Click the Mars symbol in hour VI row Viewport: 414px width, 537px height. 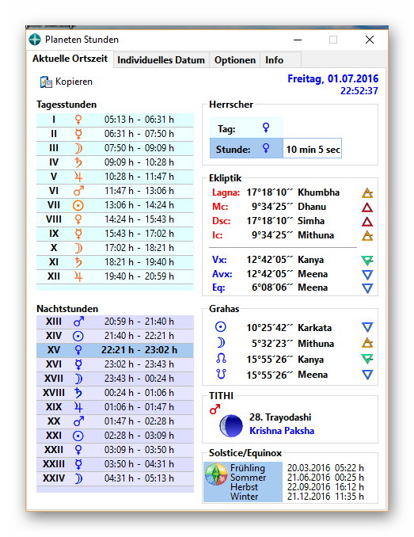click(x=78, y=191)
